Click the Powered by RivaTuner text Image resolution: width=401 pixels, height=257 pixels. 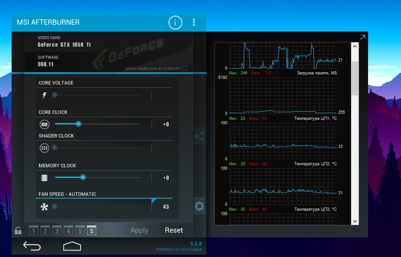coord(179,249)
